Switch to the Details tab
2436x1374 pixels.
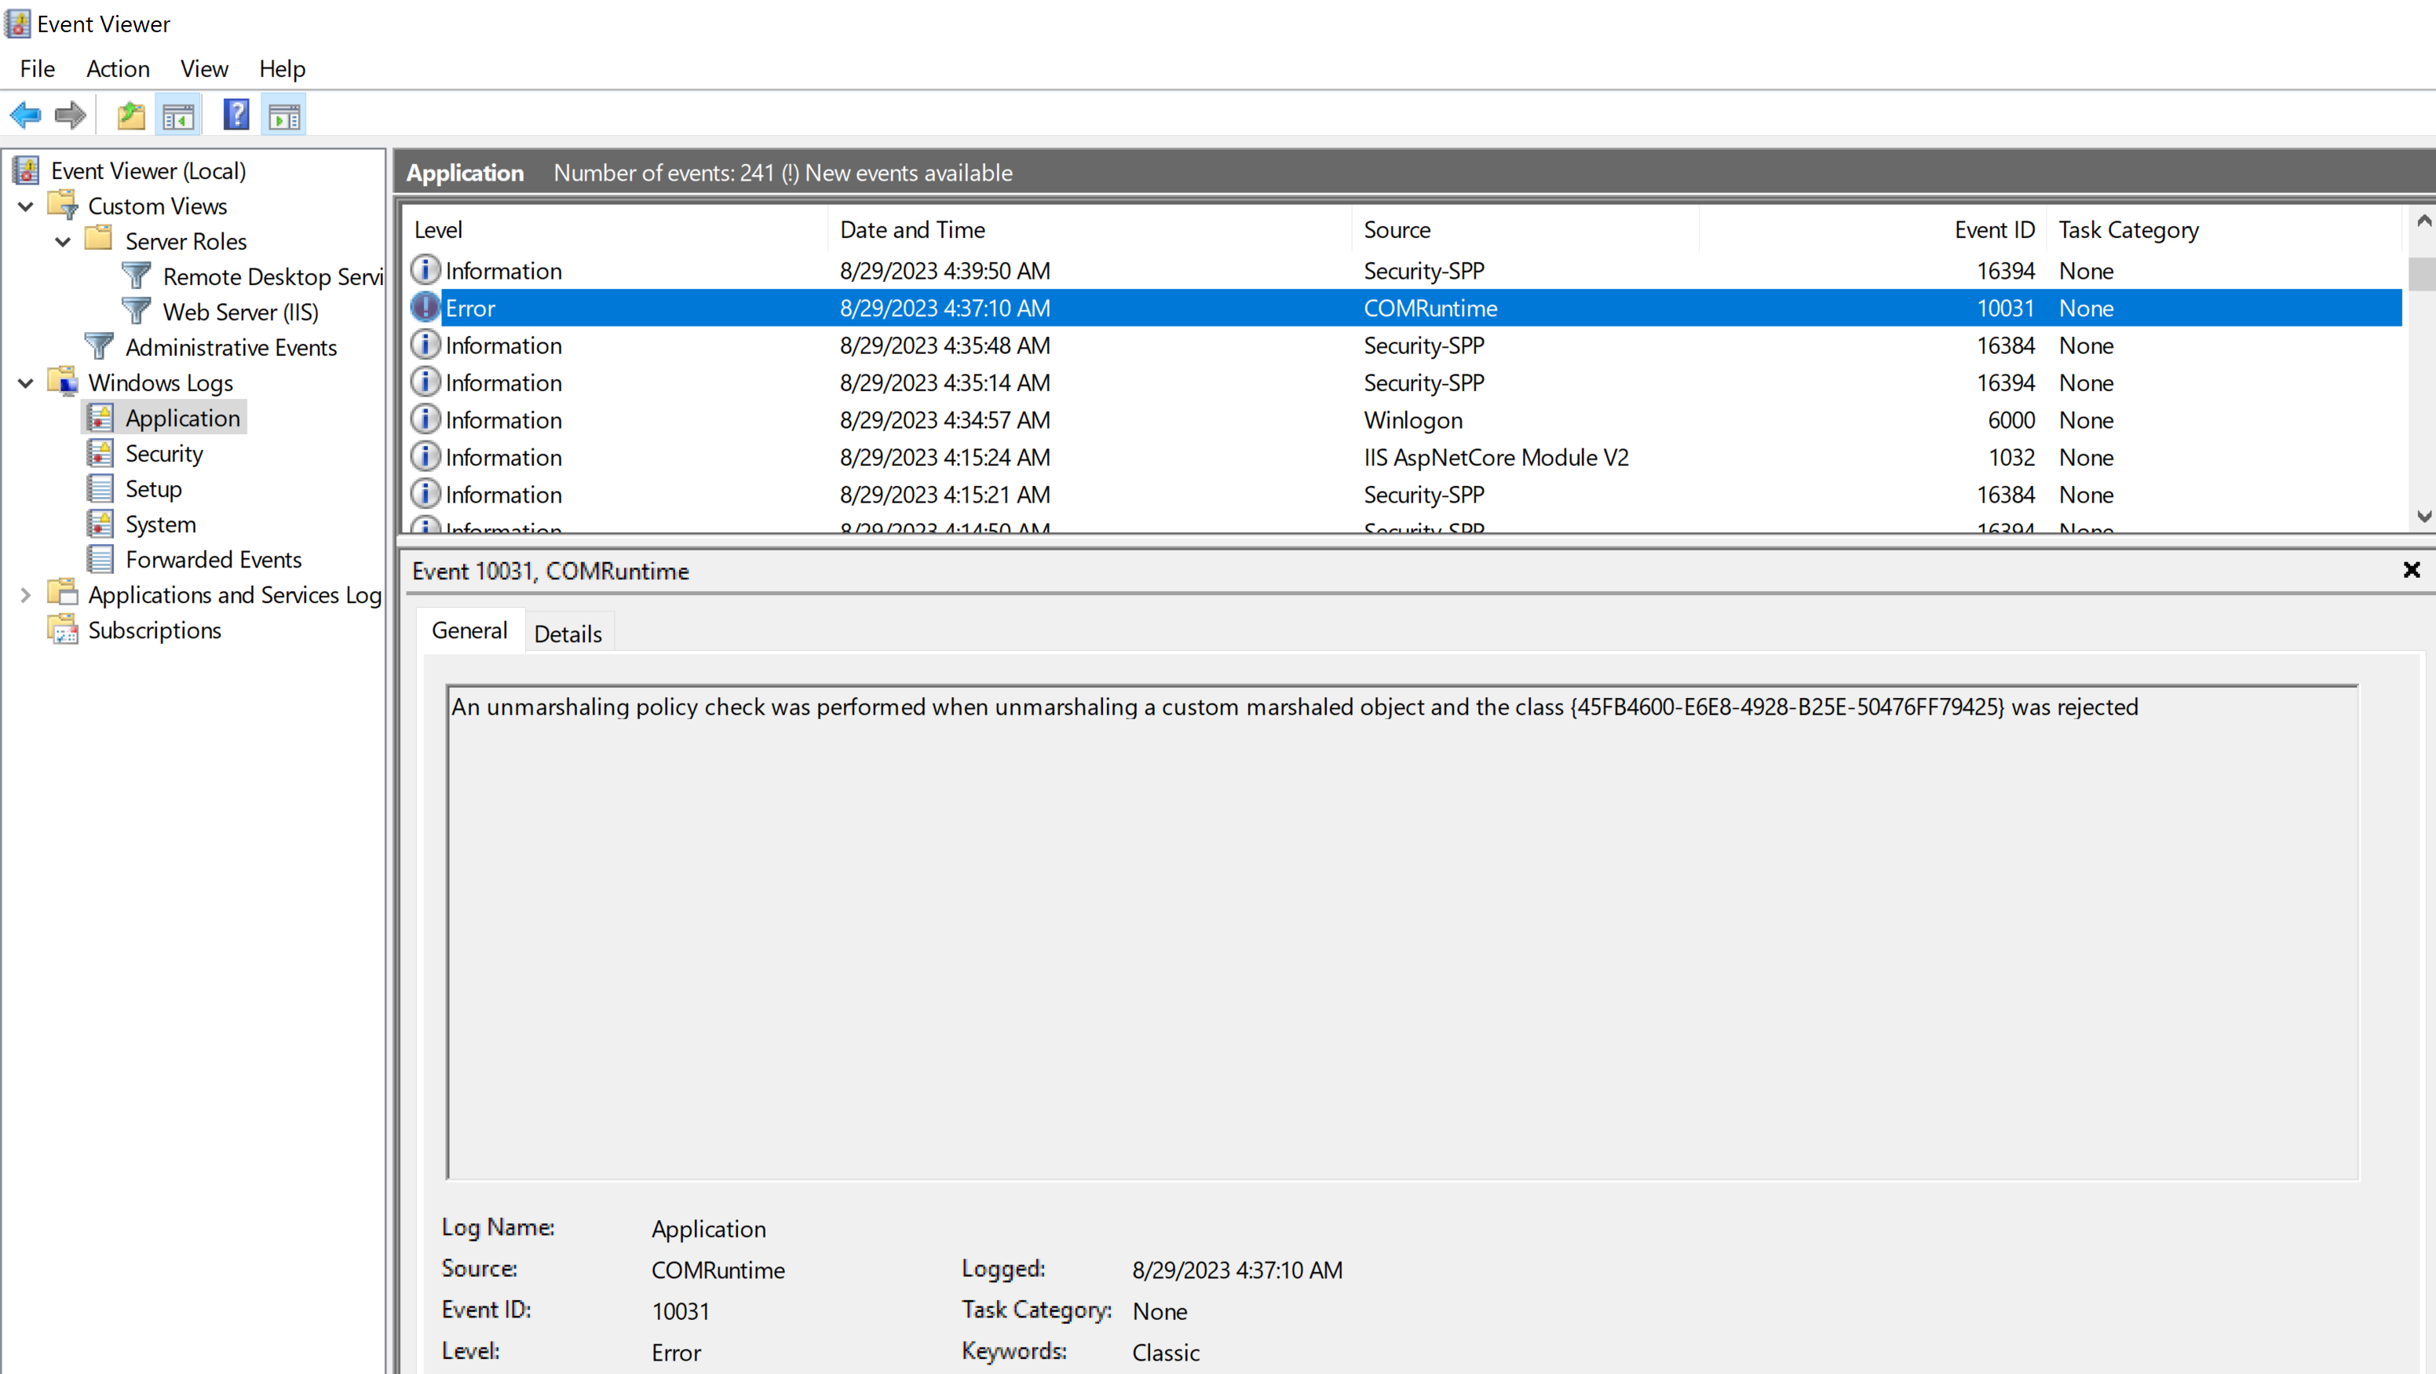click(568, 633)
